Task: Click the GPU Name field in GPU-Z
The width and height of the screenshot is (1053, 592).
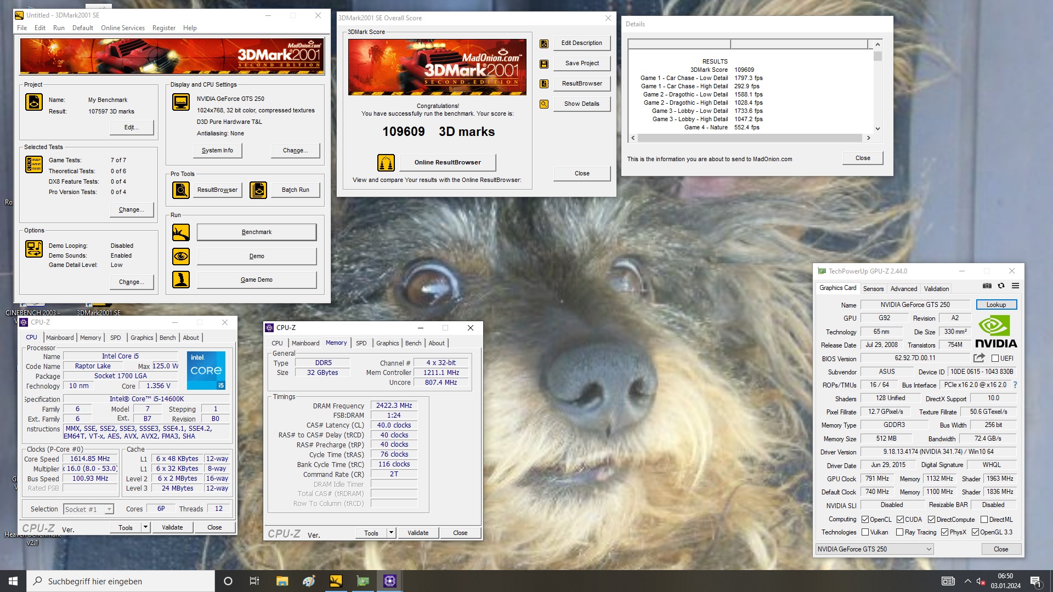Action: [x=915, y=305]
